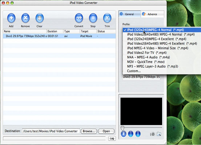Click the 00:01:51 duration cell
This screenshot has height=145, width=201.
[53, 36]
